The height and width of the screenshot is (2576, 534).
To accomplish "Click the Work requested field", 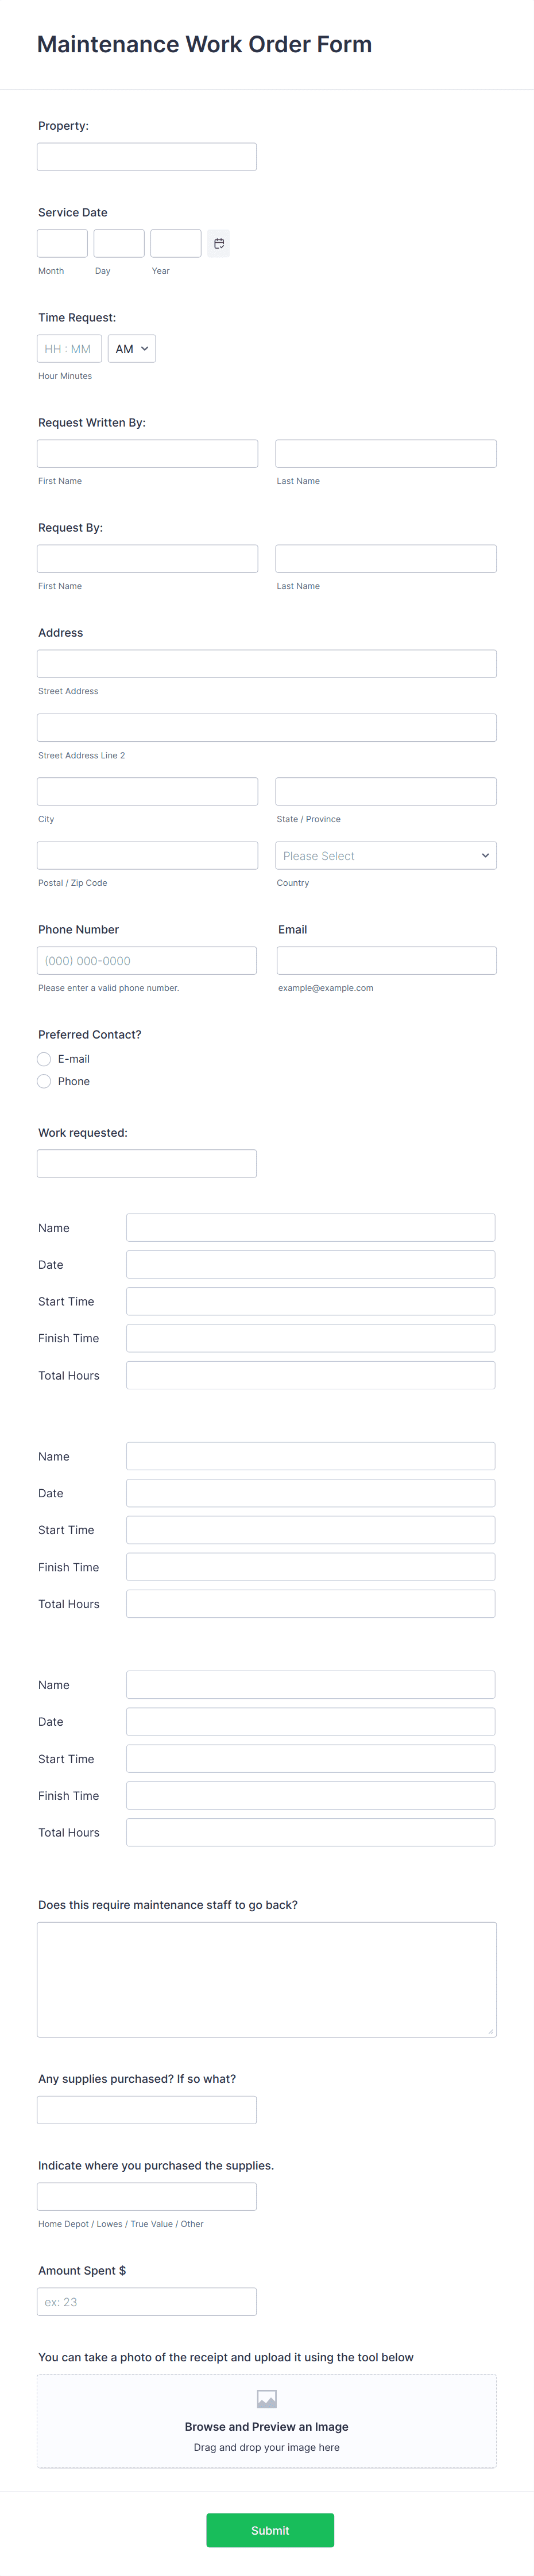I will (146, 1163).
